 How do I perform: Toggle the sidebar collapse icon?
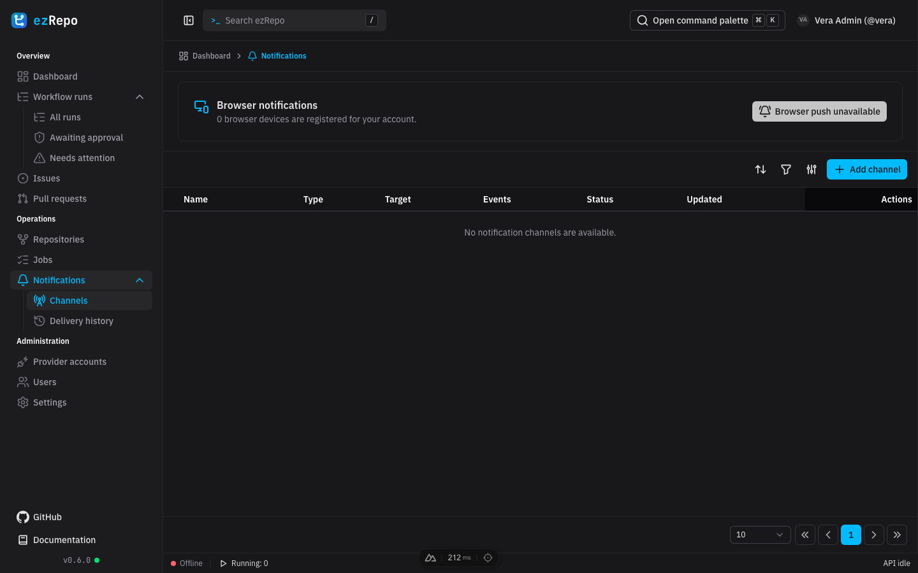coord(189,20)
